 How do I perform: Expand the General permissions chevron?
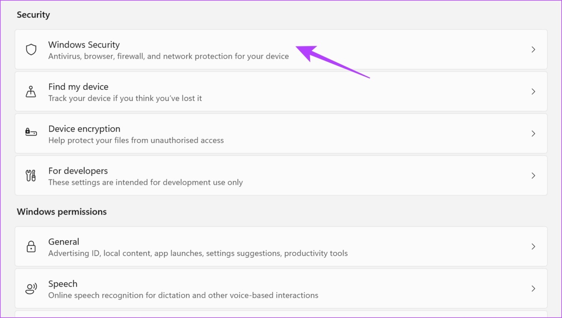(x=533, y=246)
